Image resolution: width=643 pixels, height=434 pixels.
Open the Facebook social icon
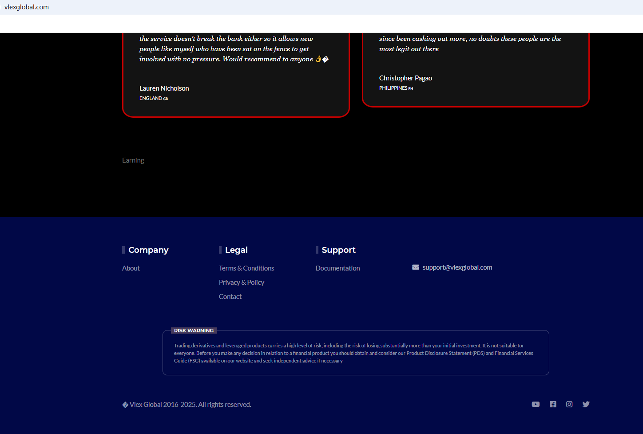pyautogui.click(x=553, y=404)
